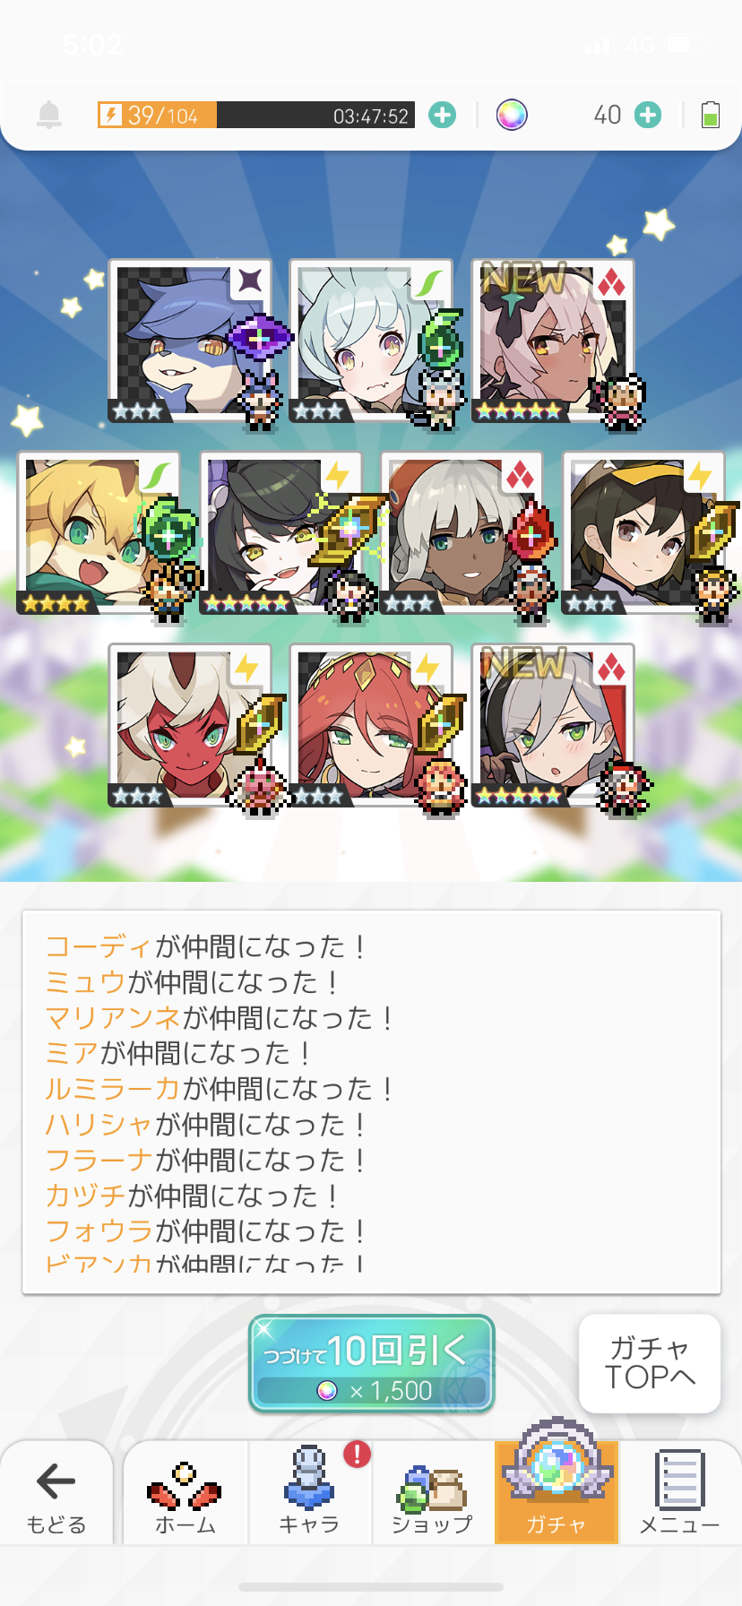The width and height of the screenshot is (742, 1606).
Task: Select the ガチャ gacha tab
Action: pyautogui.click(x=556, y=1492)
